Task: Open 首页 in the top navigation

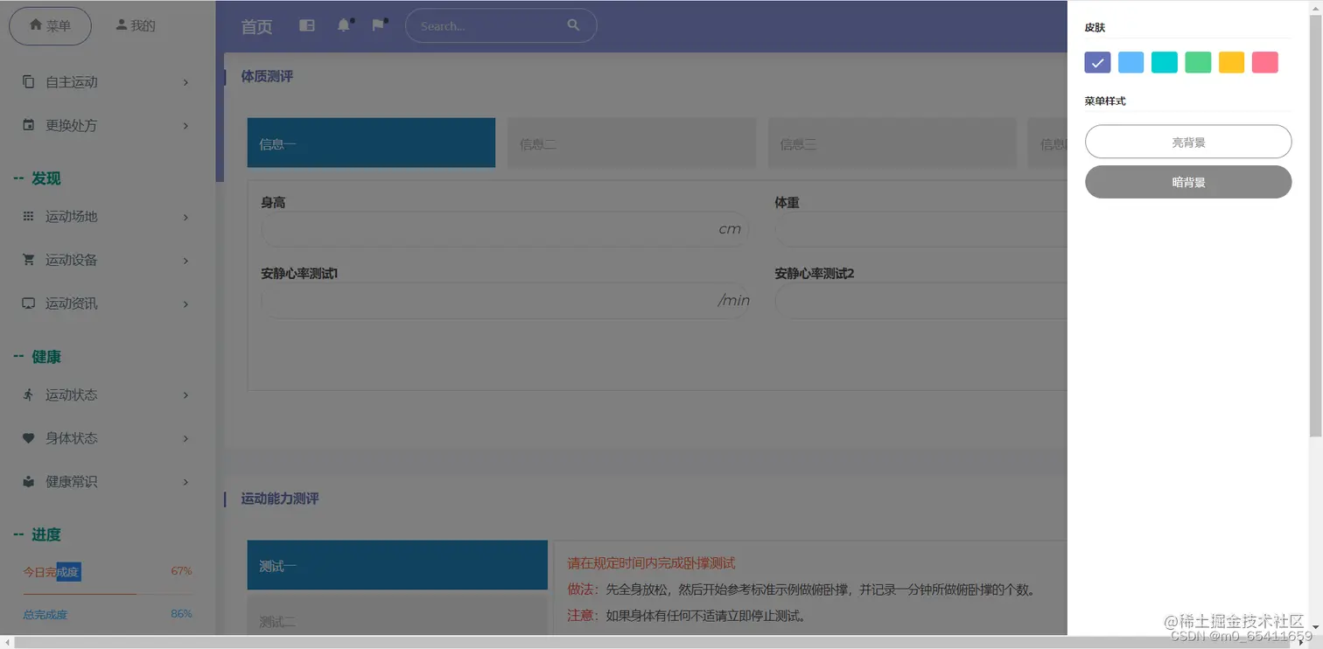Action: point(255,25)
